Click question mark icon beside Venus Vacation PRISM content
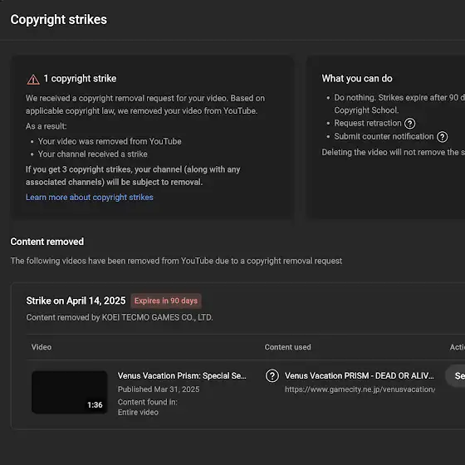The width and height of the screenshot is (465, 465). (x=272, y=375)
